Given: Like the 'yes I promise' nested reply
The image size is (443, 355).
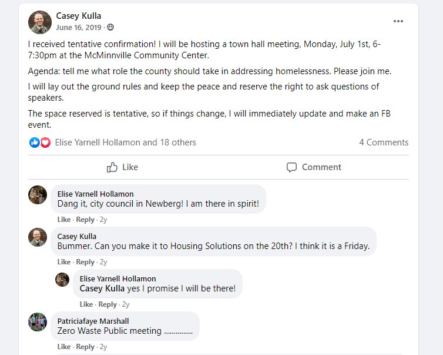Looking at the screenshot, I should point(86,304).
